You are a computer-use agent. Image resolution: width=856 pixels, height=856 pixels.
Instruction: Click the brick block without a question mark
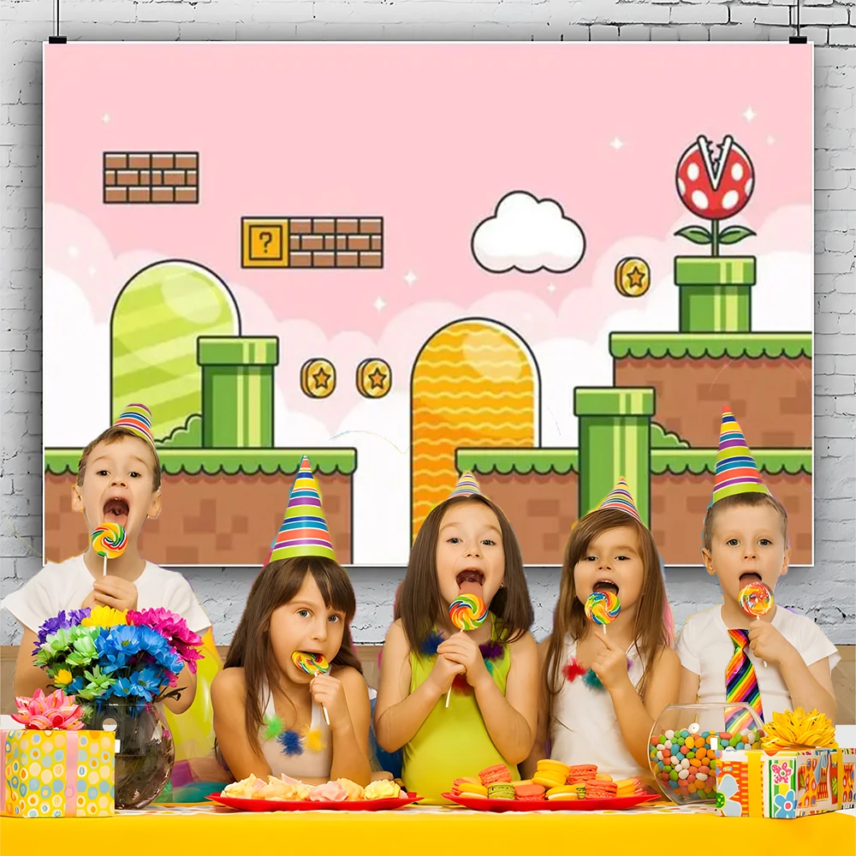(151, 177)
